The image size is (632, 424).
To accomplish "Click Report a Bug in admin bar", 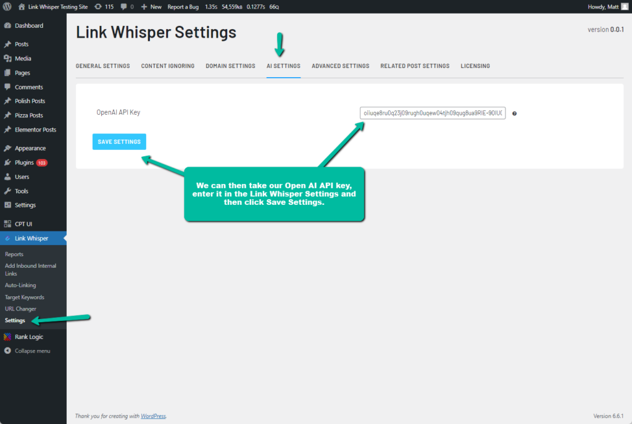I will click(x=183, y=6).
